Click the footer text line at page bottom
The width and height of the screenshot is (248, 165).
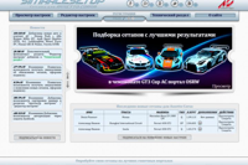pos(124,161)
